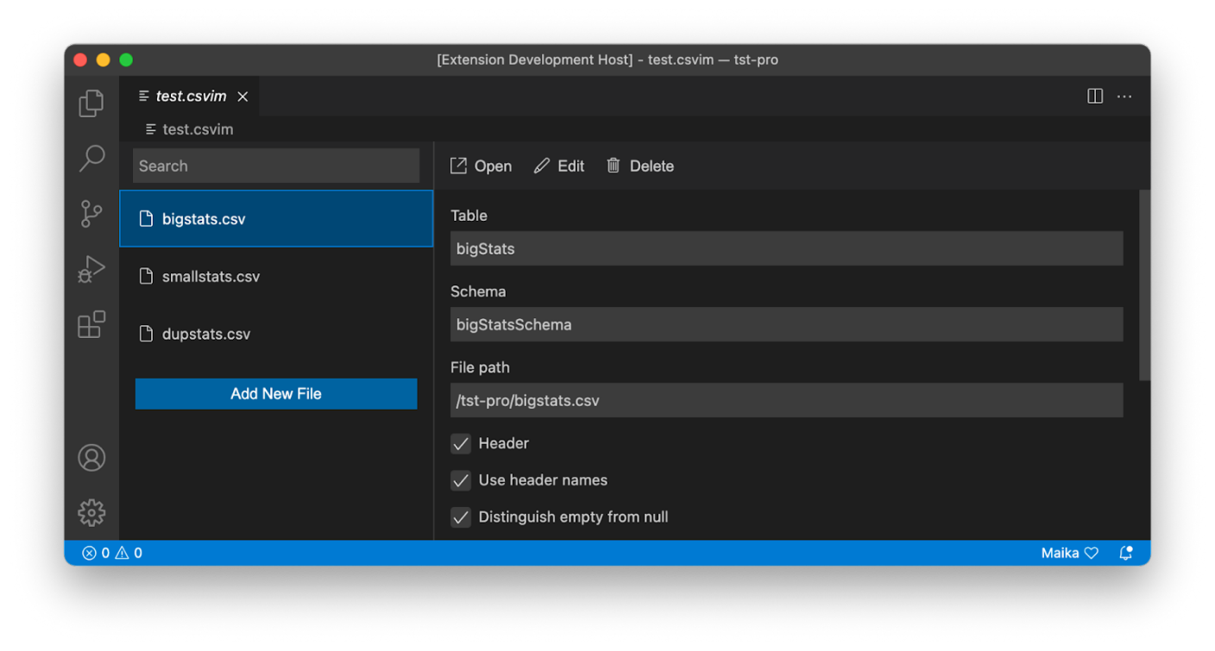Open Settings via the Manage gear icon
The width and height of the screenshot is (1215, 651).
91,512
